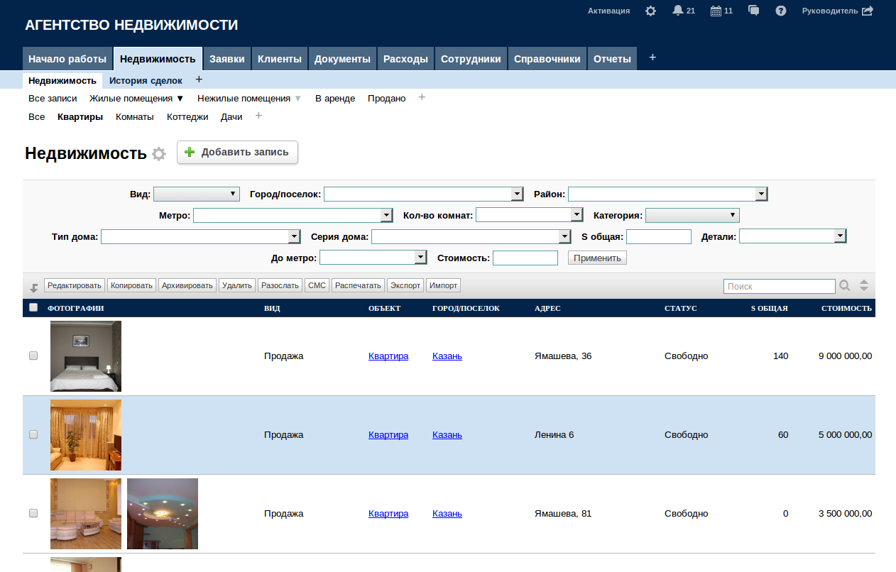This screenshot has height=572, width=896.
Task: Click magnifier icon next to search field
Action: 845,285
